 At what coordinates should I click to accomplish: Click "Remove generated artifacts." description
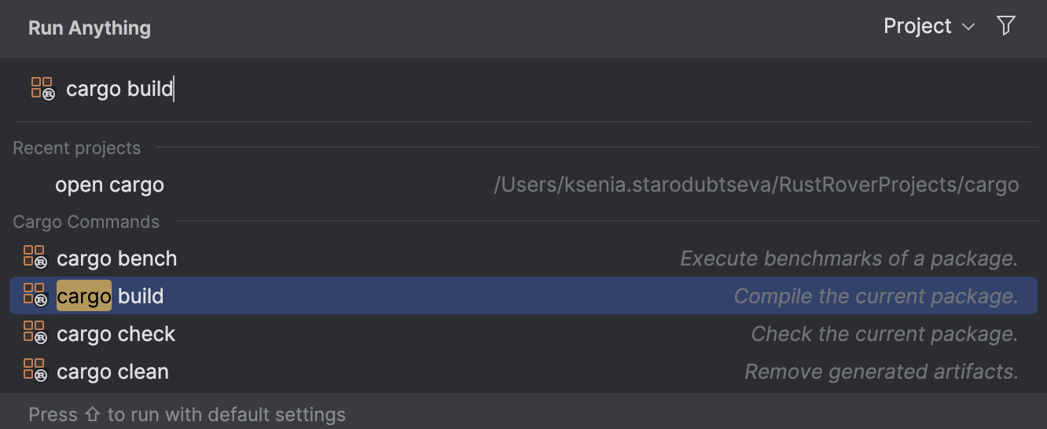coord(880,372)
